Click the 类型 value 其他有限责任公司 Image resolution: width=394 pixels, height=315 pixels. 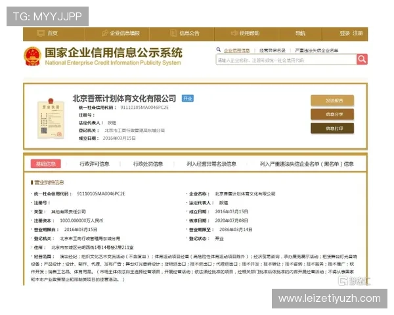pos(68,212)
